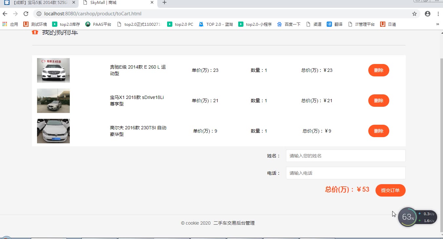443x239 pixels.
Task: Close the SkyMall 商城 tab
Action: coord(152,3)
